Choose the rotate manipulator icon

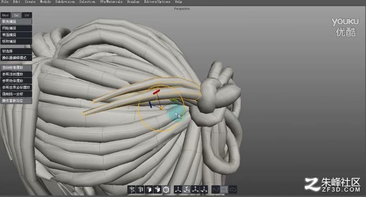tap(187, 190)
